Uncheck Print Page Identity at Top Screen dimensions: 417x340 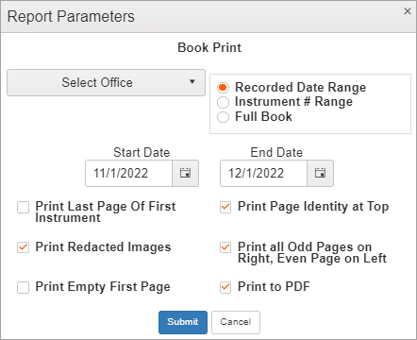(x=225, y=207)
